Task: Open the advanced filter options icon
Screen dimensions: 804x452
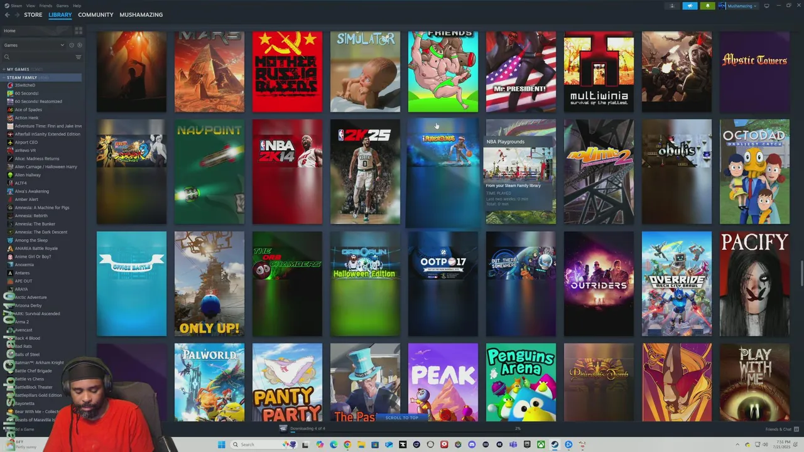Action: click(x=79, y=57)
